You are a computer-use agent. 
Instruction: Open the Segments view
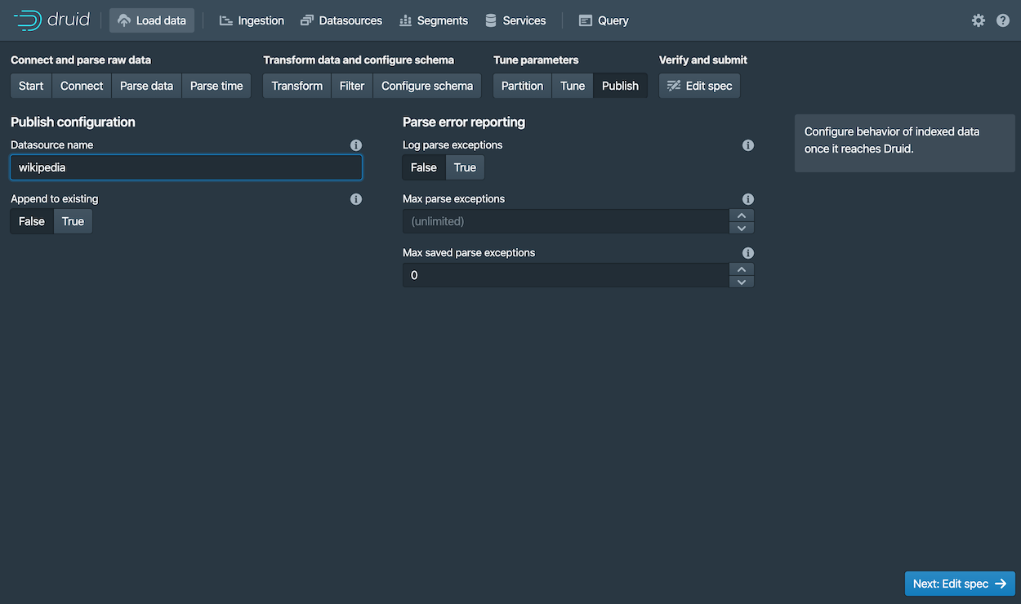click(x=433, y=20)
